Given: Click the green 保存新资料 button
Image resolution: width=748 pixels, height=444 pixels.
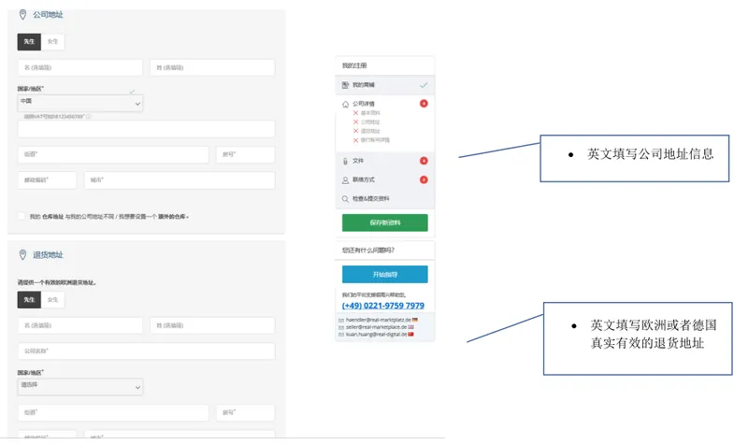Looking at the screenshot, I should coord(385,222).
